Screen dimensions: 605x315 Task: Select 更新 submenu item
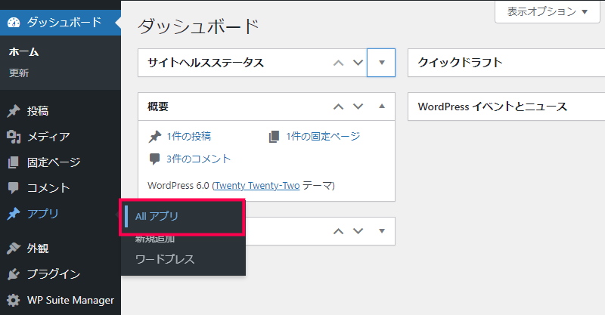[x=19, y=73]
